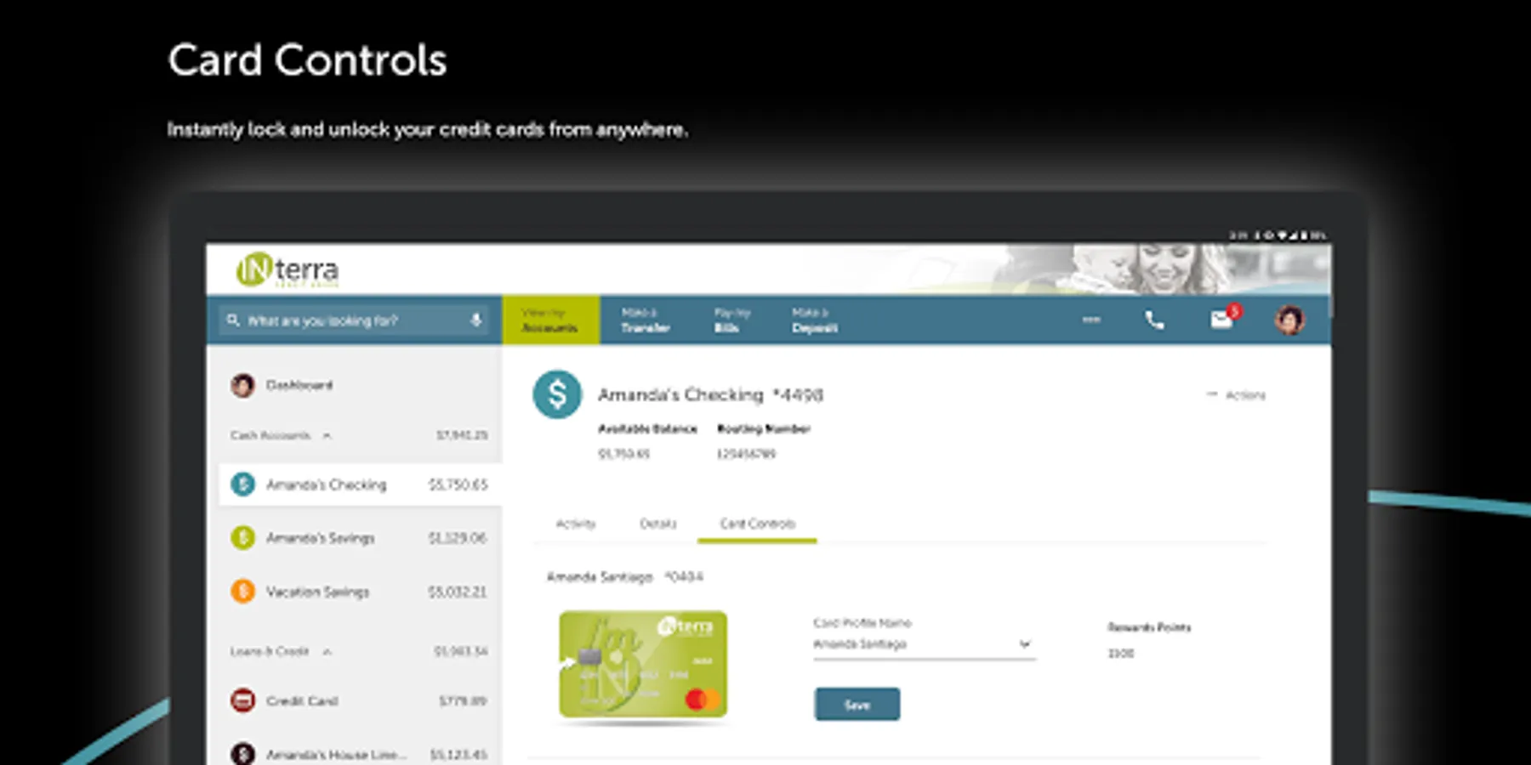Click the green icon beside Amanda's Savings
The width and height of the screenshot is (1531, 765).
pyautogui.click(x=242, y=538)
